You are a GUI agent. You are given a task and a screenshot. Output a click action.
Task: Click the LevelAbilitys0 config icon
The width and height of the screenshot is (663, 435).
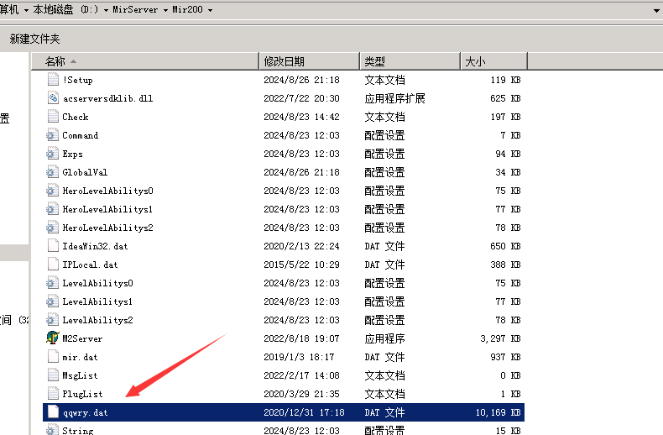coord(52,283)
